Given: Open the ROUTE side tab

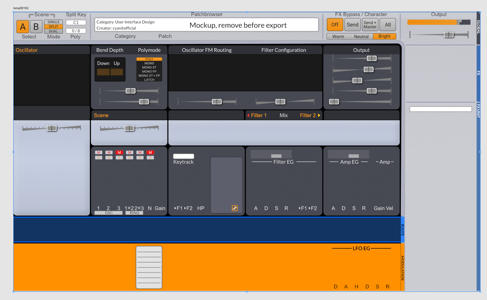Looking at the screenshot, I should click(403, 230).
